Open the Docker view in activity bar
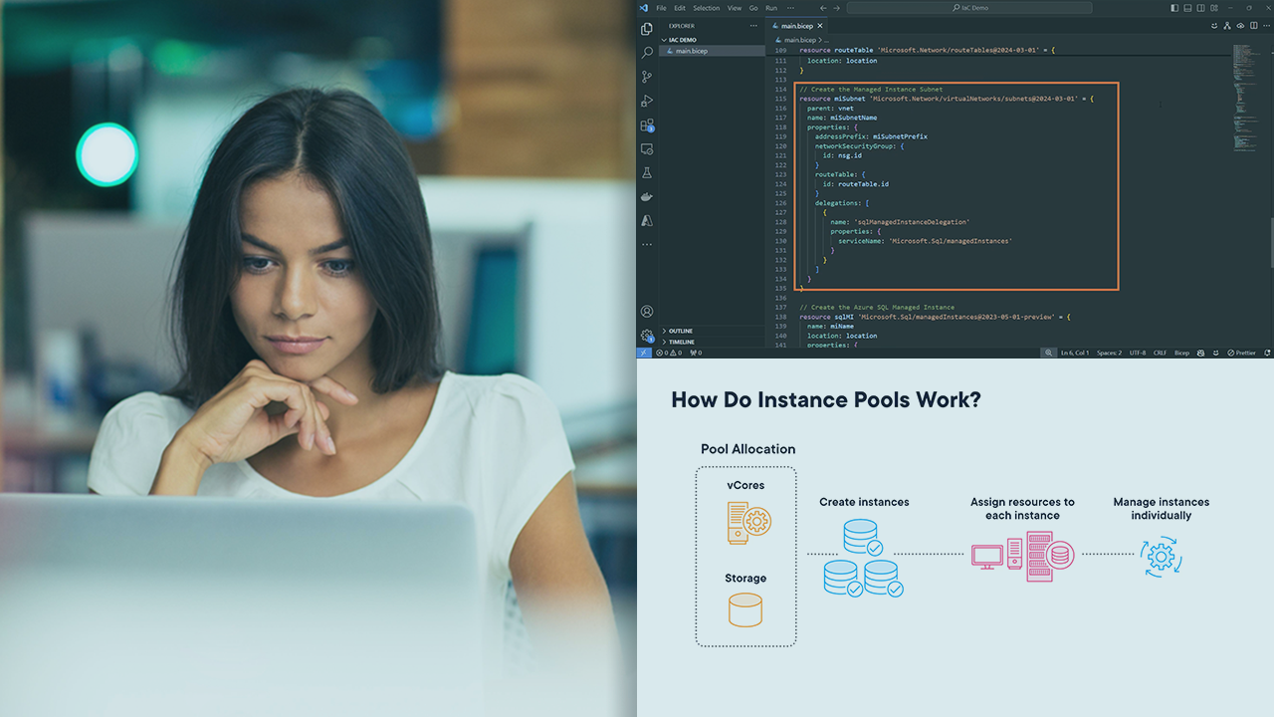The image size is (1274, 717). click(647, 197)
